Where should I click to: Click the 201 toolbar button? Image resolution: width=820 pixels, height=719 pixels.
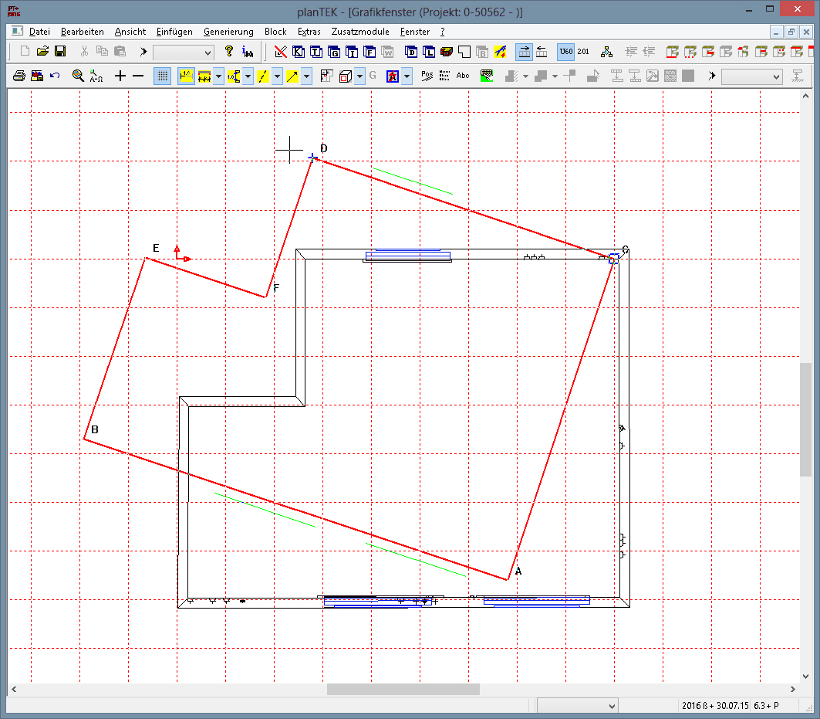click(x=583, y=52)
